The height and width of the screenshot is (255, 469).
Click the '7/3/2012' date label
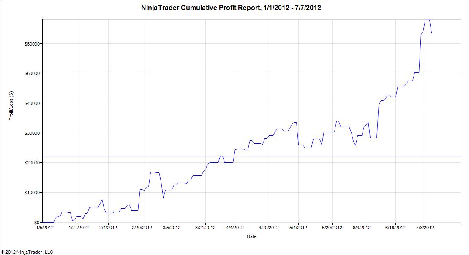pyautogui.click(x=425, y=228)
